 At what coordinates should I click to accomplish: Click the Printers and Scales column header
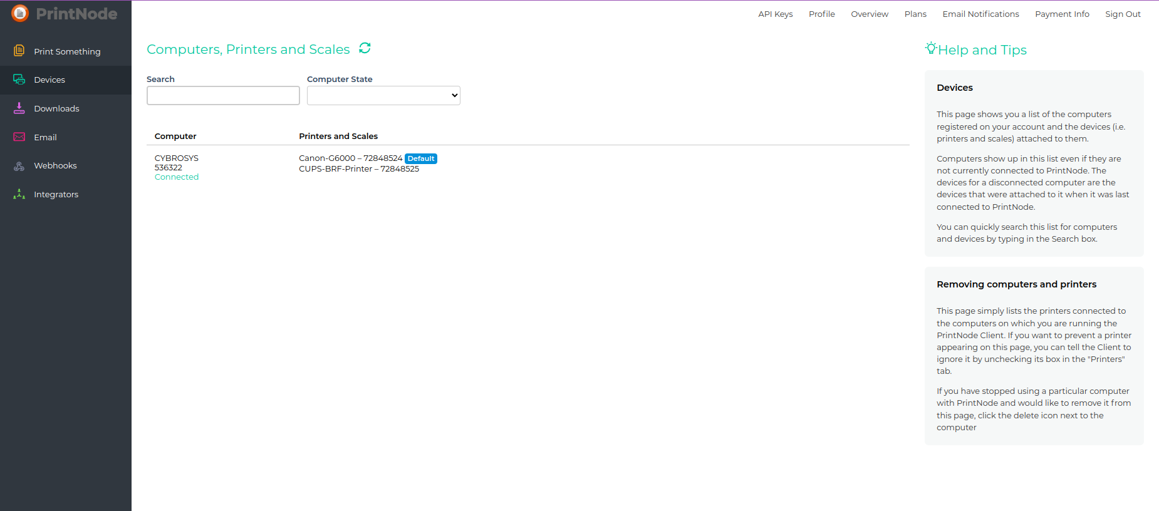tap(338, 137)
